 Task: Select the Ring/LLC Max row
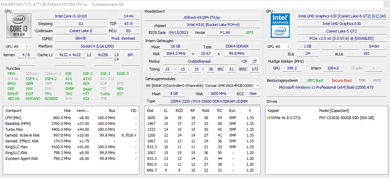click(71, 147)
